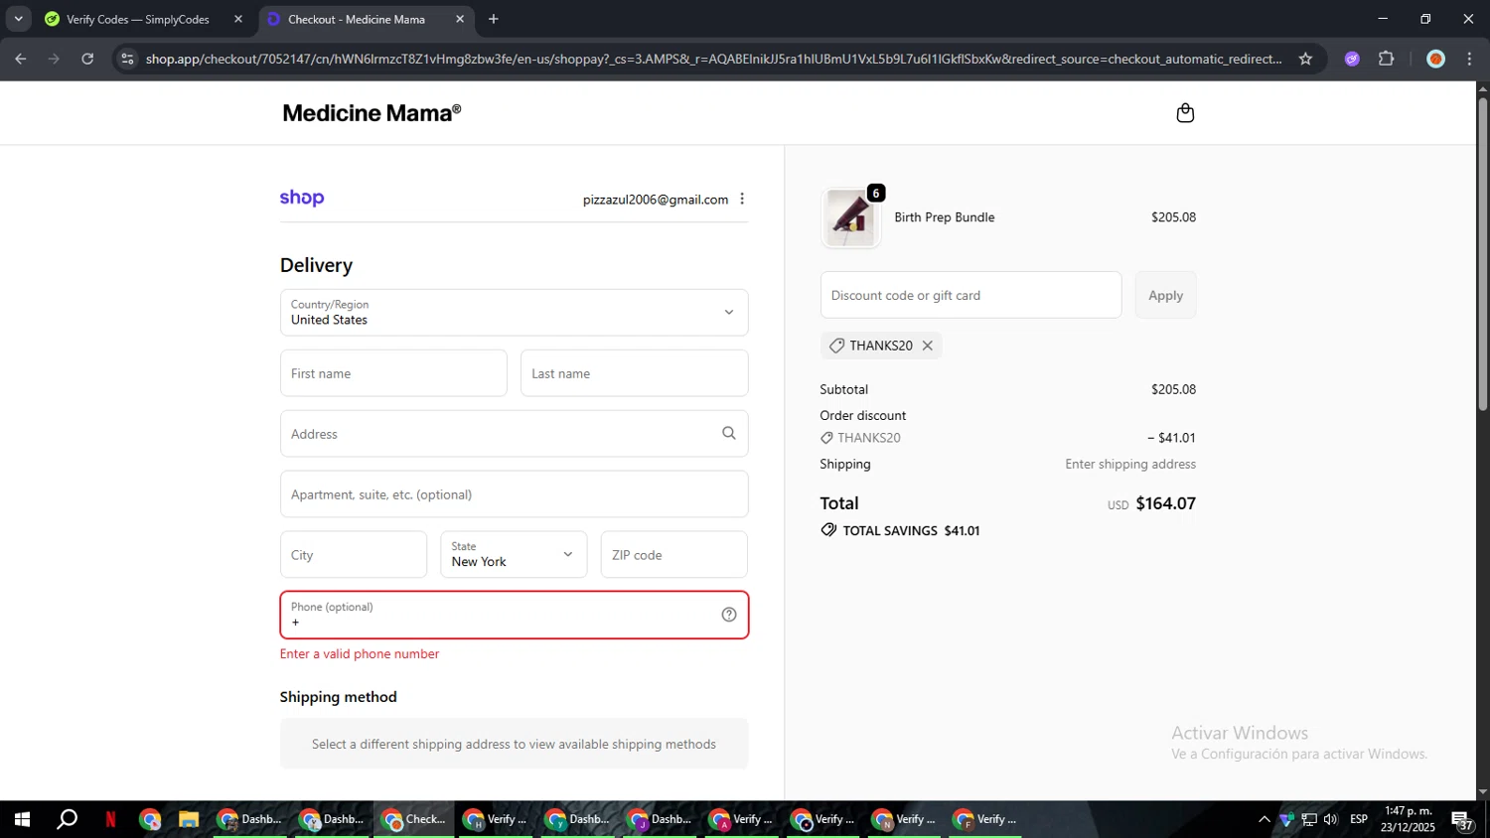The image size is (1490, 838).
Task: Go back to the previous page
Action: point(21,59)
